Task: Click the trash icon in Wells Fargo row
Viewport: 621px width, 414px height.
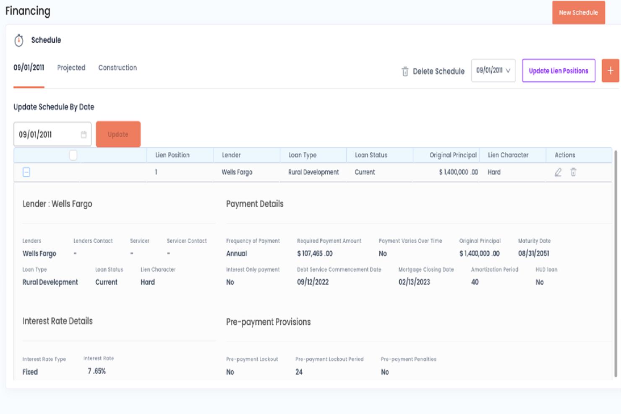Action: (573, 172)
